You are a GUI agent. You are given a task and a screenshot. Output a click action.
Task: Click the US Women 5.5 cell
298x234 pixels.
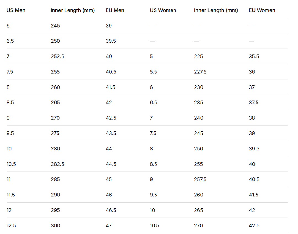[153, 72]
